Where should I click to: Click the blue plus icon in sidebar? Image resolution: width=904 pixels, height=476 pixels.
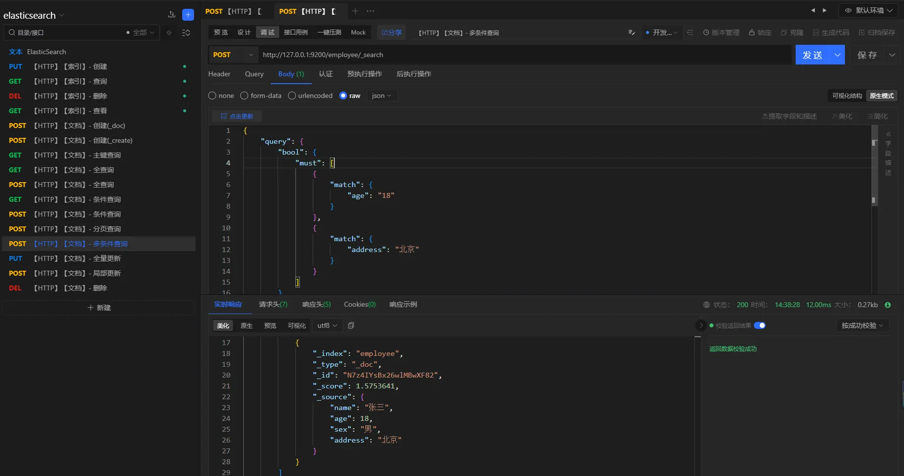188,15
